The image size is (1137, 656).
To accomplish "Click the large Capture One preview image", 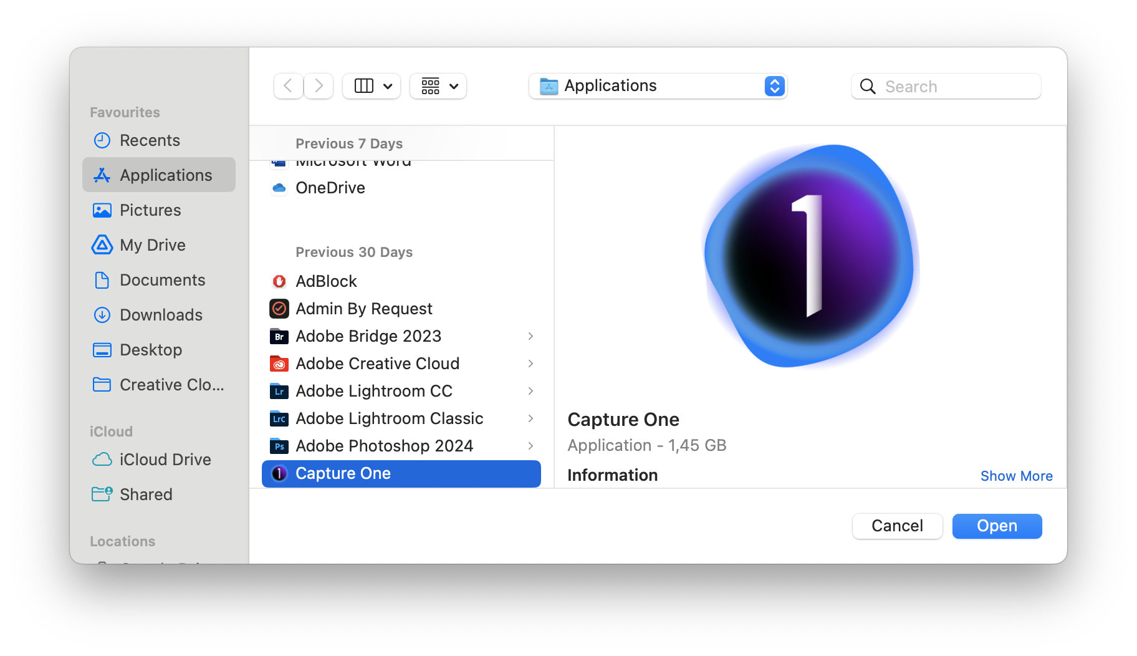I will tap(811, 256).
